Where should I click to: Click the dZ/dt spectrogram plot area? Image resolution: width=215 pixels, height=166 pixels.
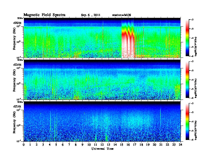[102, 121]
